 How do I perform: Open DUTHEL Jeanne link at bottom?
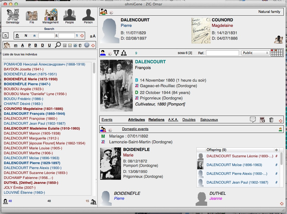click(x=218, y=196)
